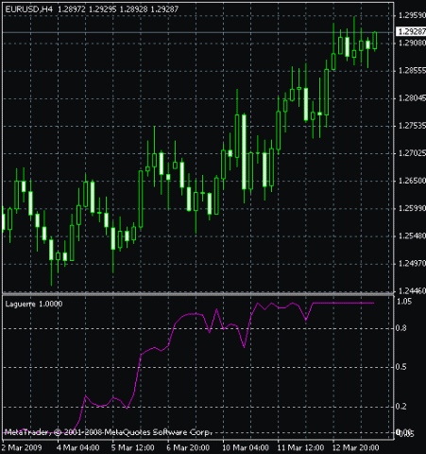Select the 0.8 level on Laguerre scale

(x=400, y=328)
